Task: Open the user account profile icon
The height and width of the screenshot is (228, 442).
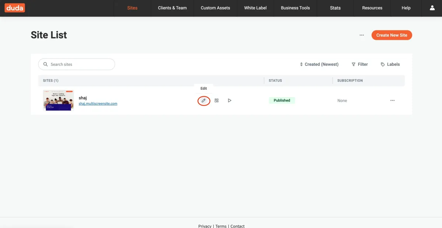Action: coord(432,8)
